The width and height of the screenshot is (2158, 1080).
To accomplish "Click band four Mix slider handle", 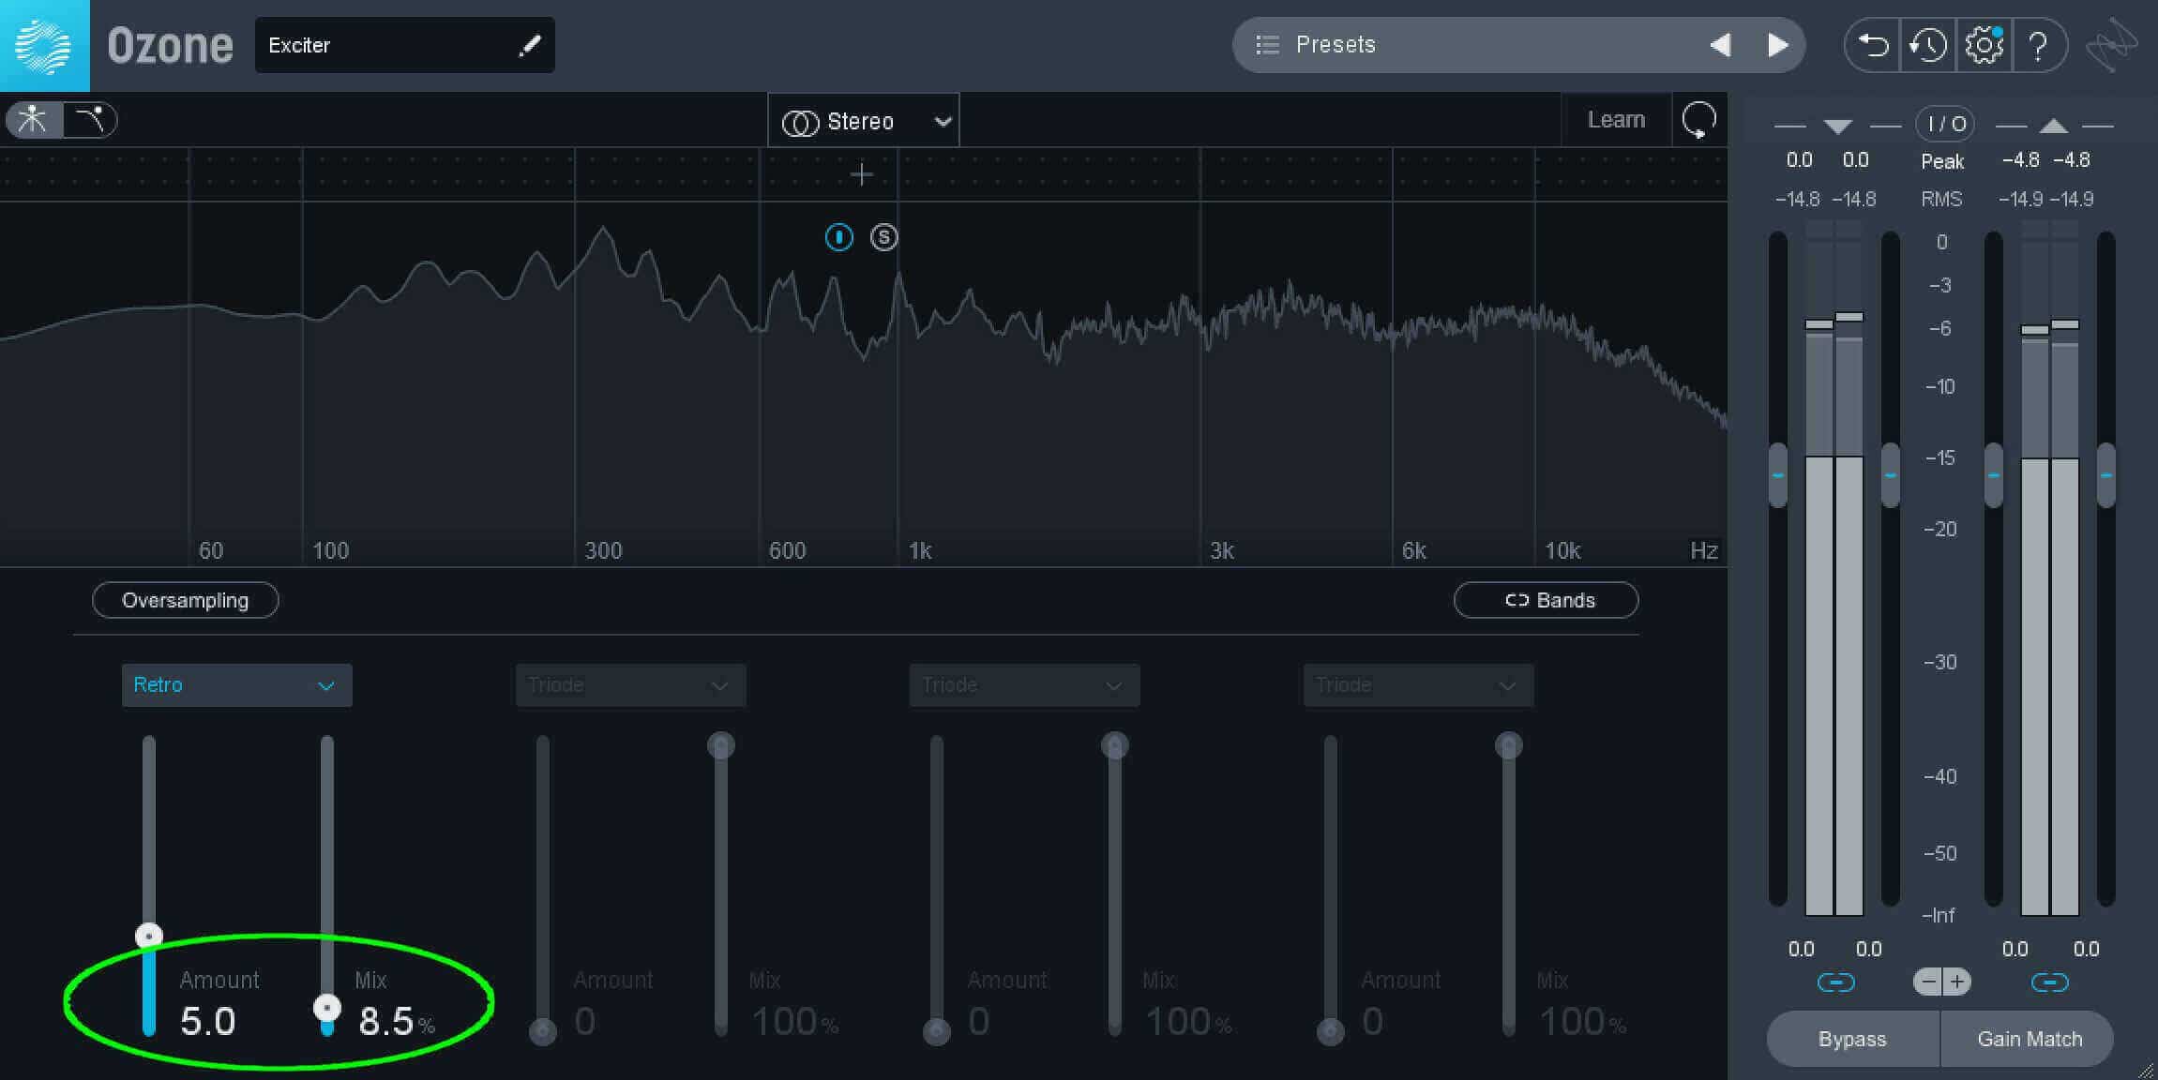I will point(1508,746).
